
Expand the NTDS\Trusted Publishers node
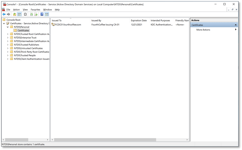point(8,45)
